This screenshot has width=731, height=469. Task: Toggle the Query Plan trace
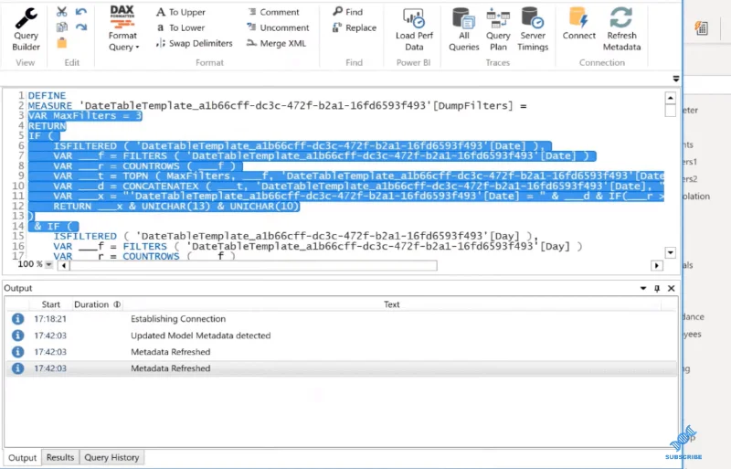[x=498, y=29]
